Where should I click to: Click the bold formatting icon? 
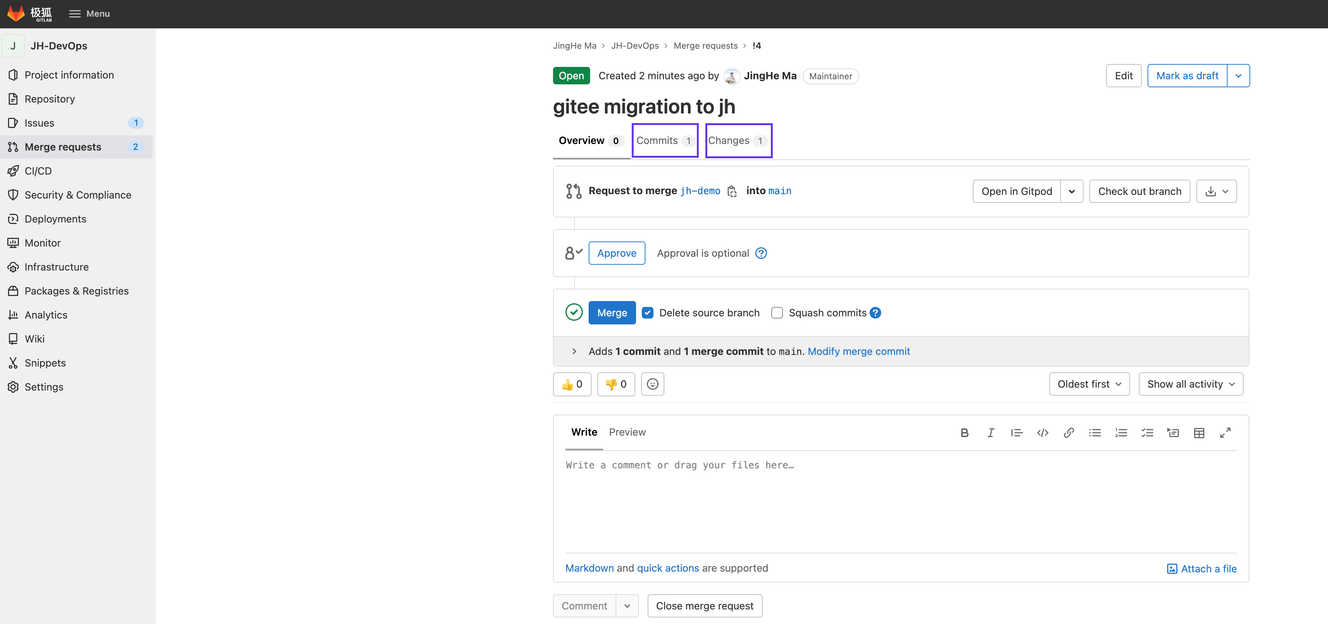coord(964,433)
